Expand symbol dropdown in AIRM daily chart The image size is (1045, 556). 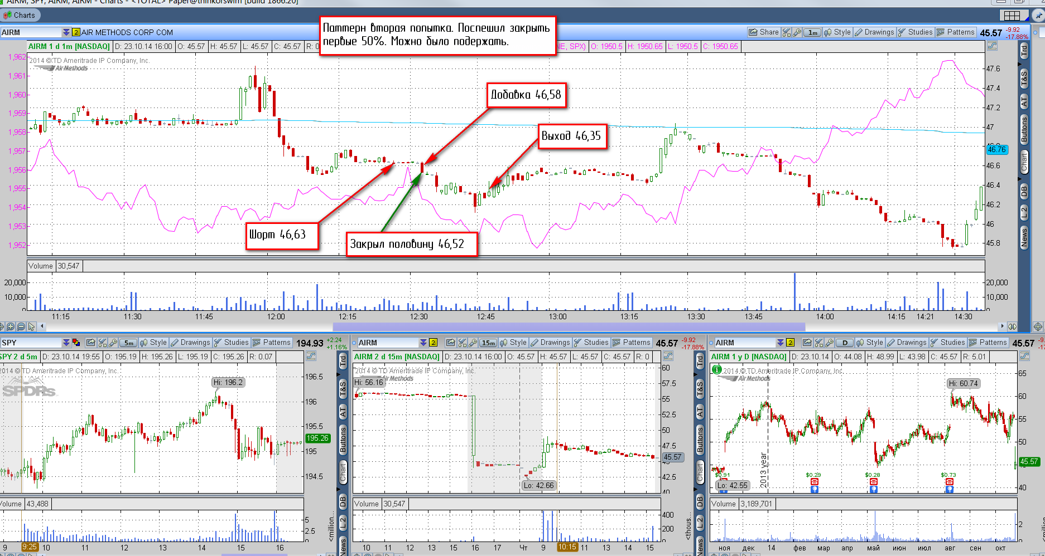tap(781, 343)
